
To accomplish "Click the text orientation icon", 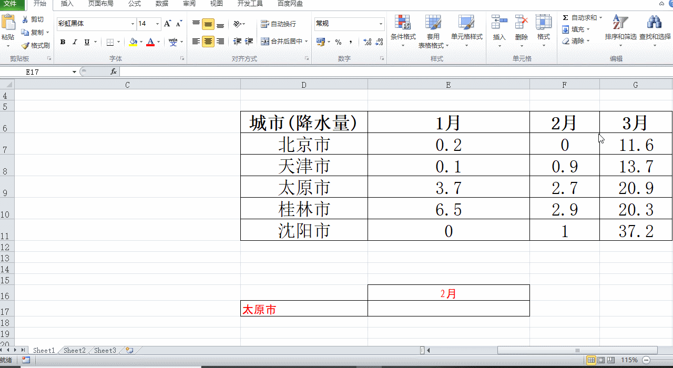I will (x=237, y=24).
